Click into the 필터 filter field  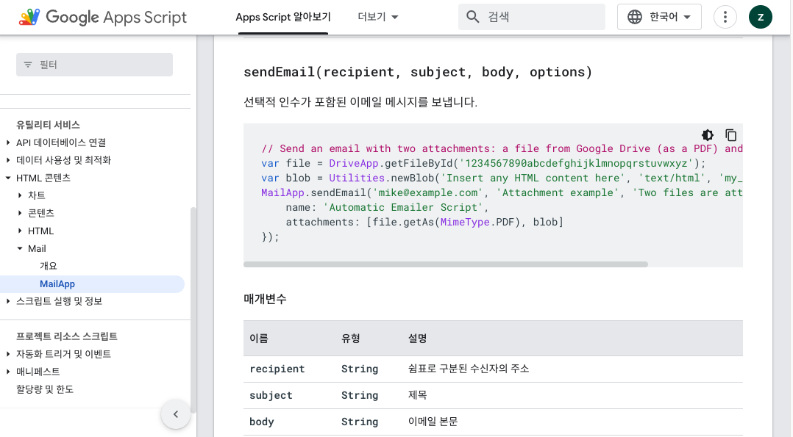click(95, 65)
